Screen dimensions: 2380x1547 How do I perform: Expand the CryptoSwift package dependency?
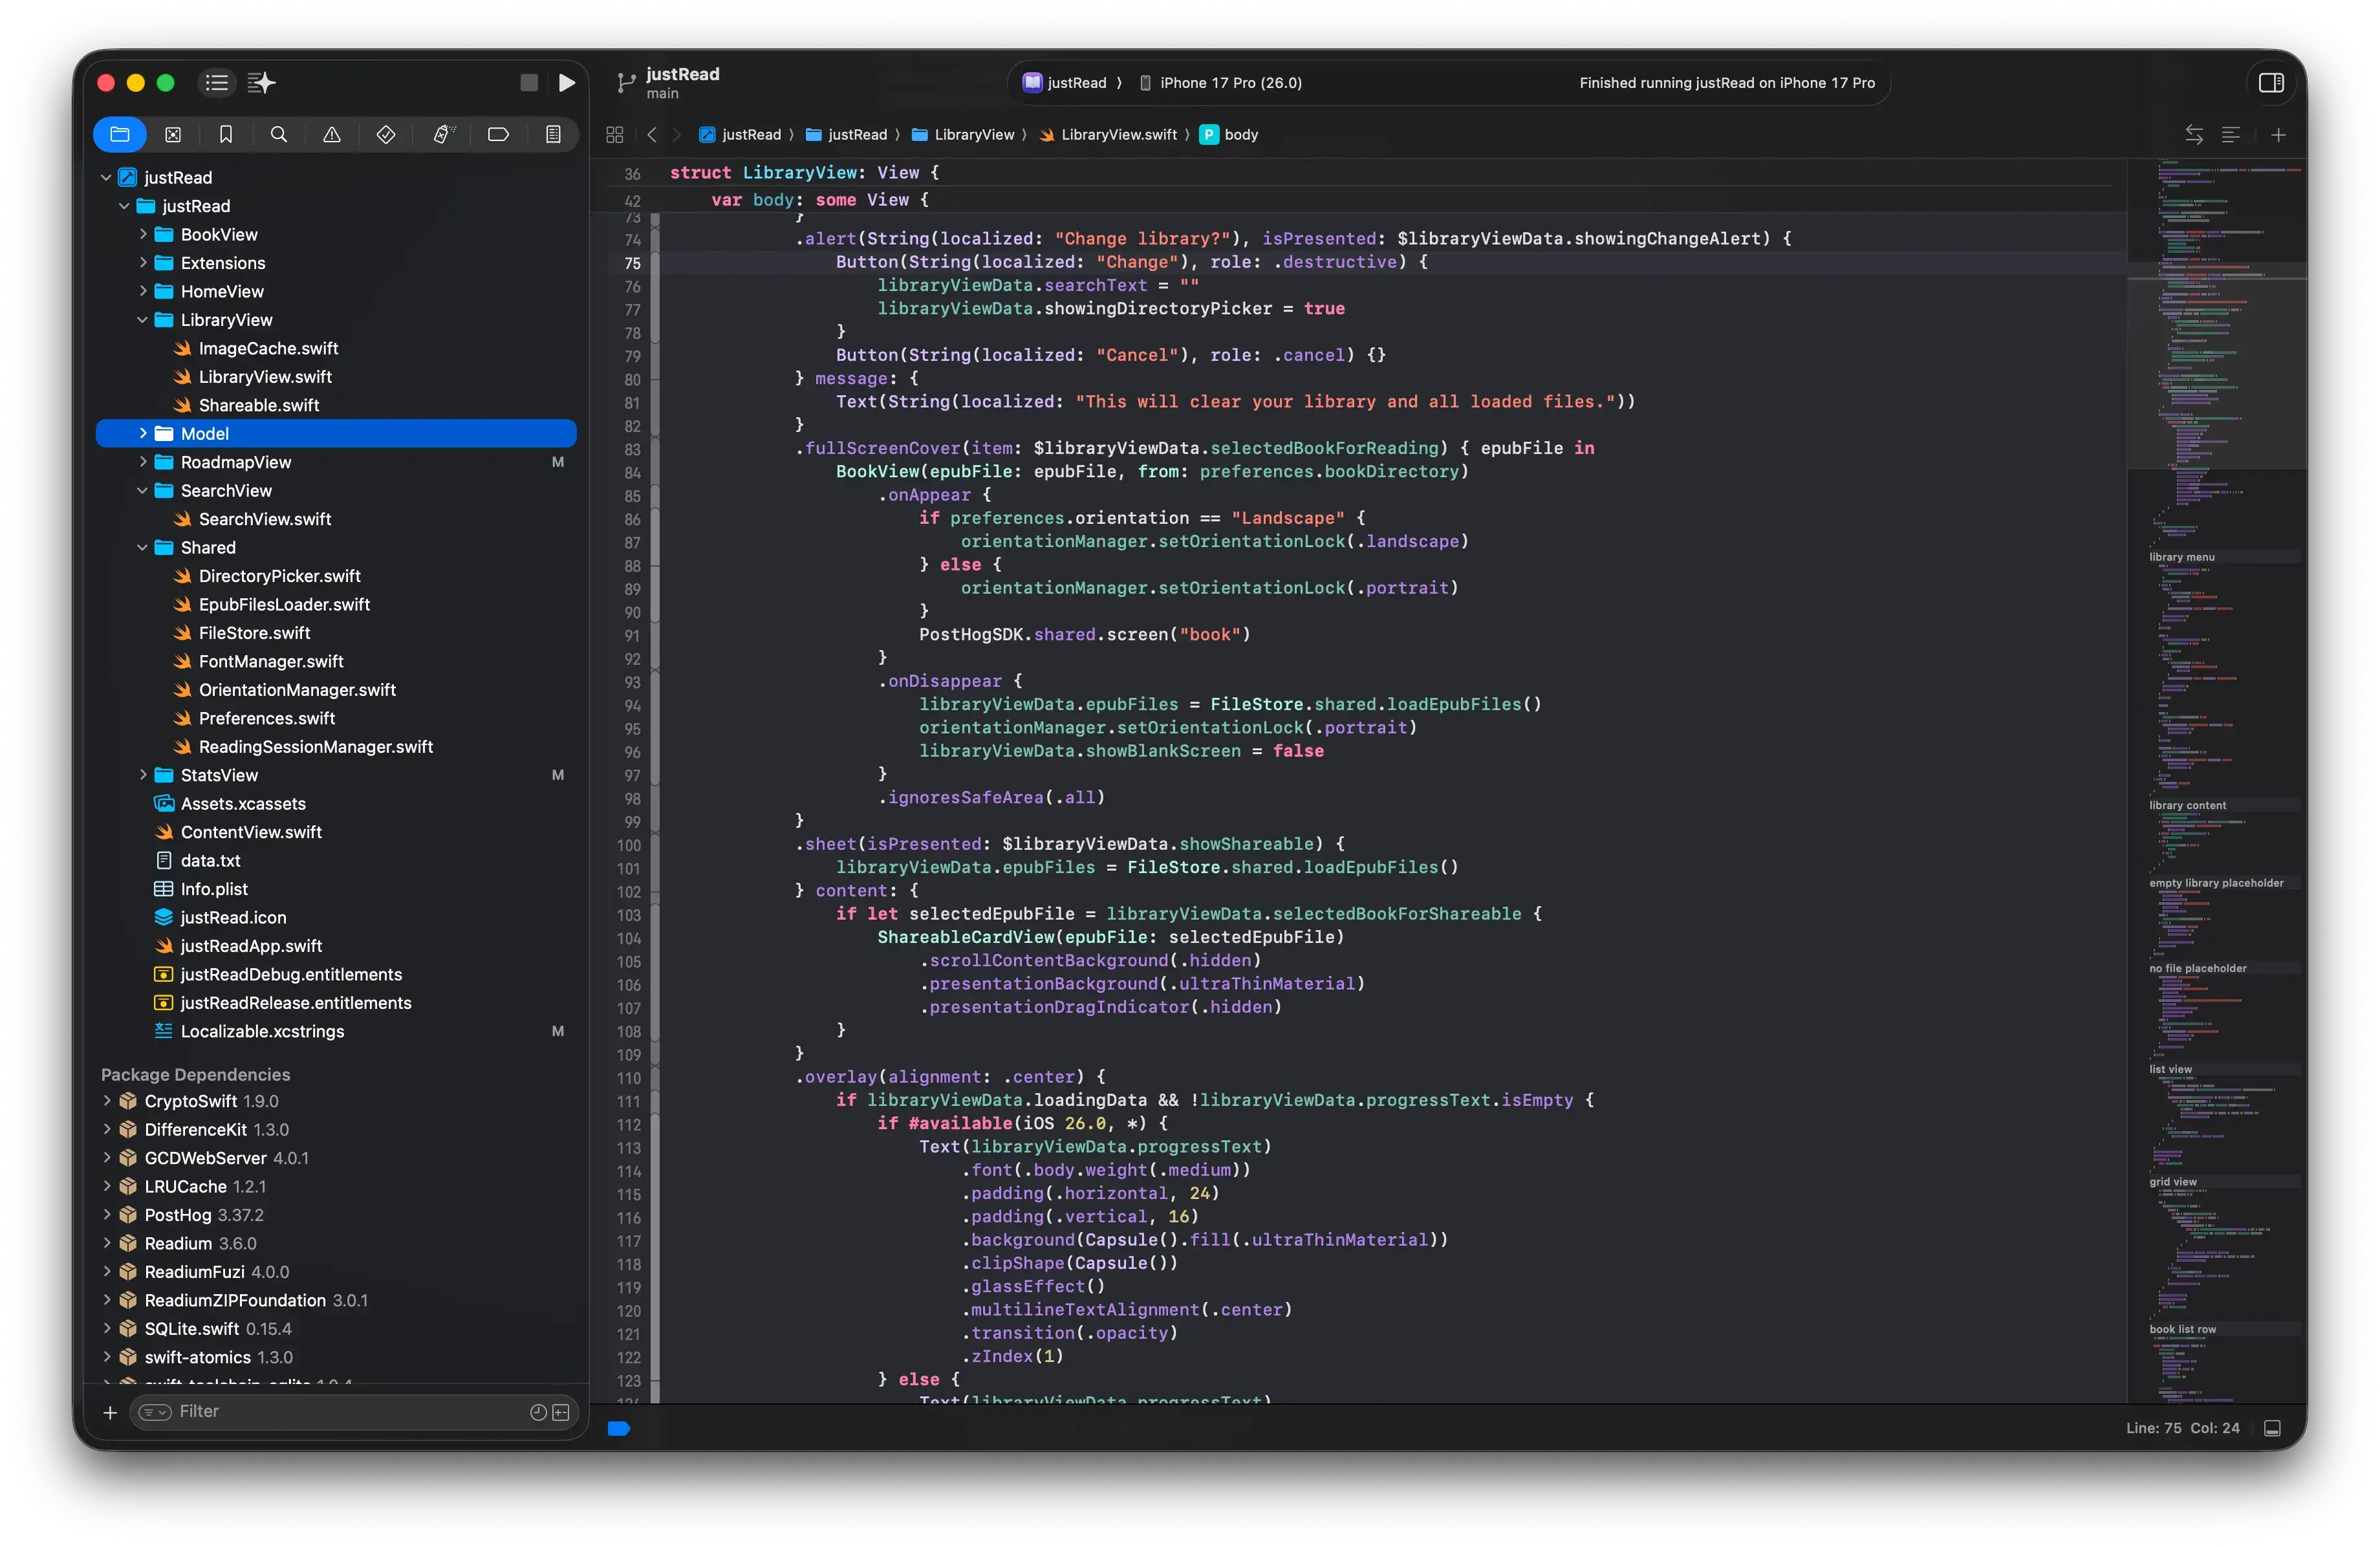click(x=108, y=1101)
